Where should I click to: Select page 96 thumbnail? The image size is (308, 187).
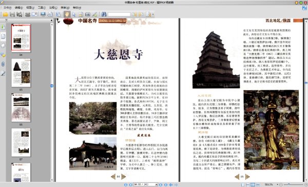(21, 108)
